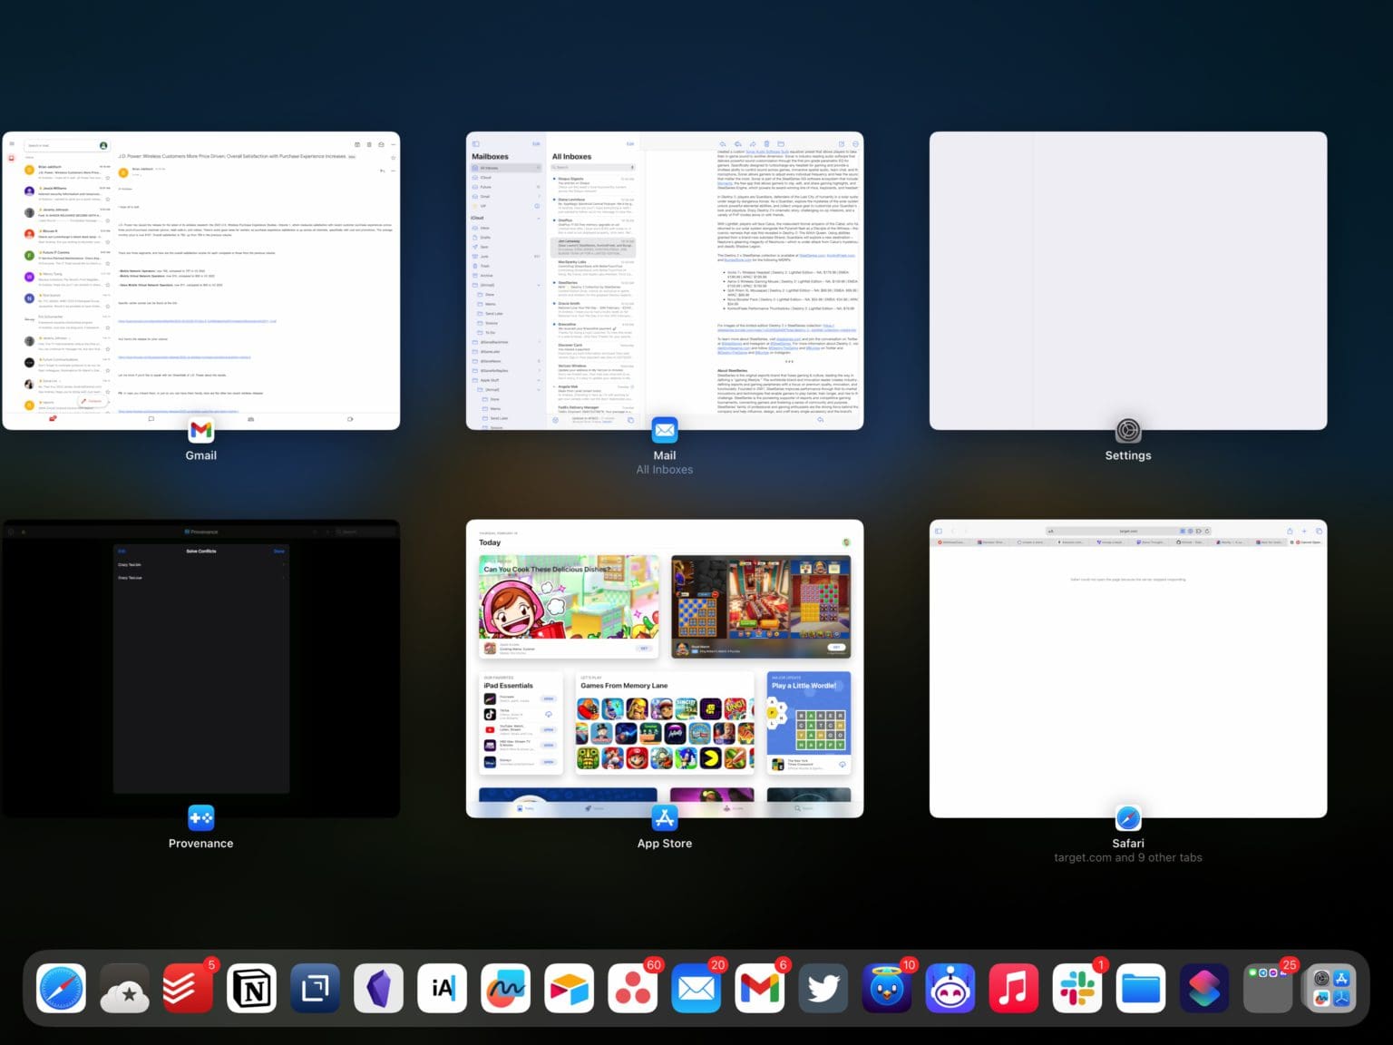Switch to Safari with target.com tabs

[x=1127, y=665]
